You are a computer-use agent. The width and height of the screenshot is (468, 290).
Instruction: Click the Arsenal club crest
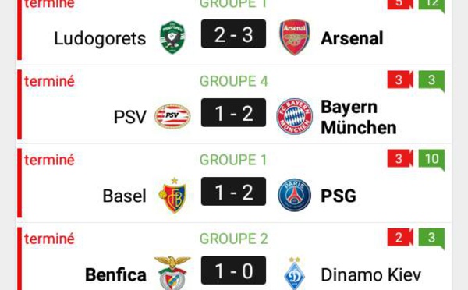coord(295,37)
